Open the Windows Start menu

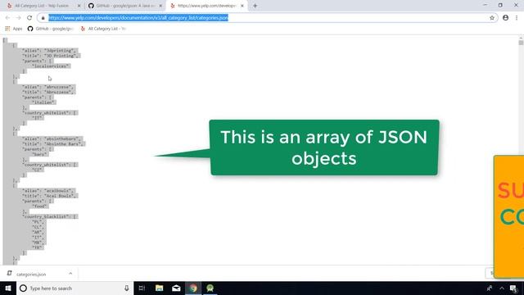click(x=8, y=288)
